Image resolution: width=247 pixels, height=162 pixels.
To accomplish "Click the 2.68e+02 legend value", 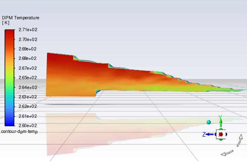I will coord(28,58).
